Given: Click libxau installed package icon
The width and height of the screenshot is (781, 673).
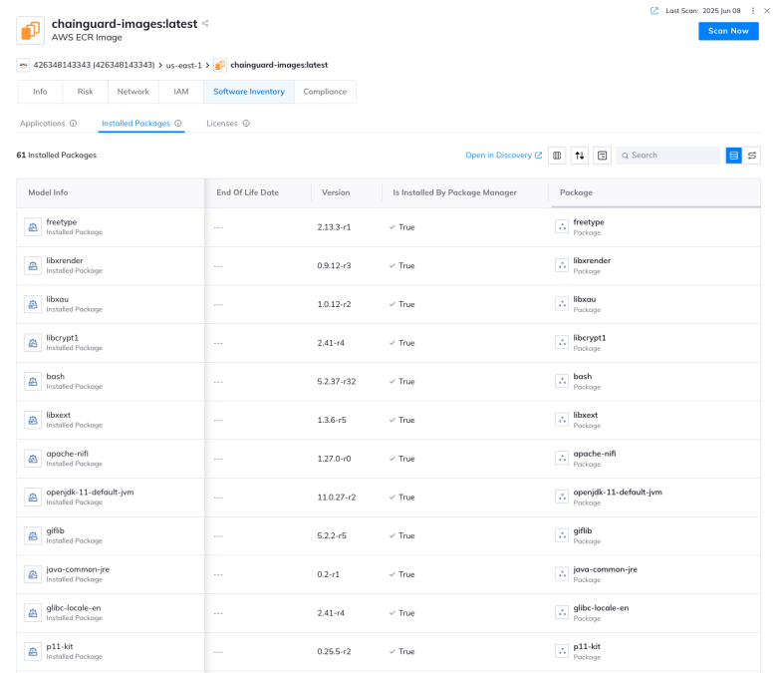Looking at the screenshot, I should pyautogui.click(x=33, y=304).
